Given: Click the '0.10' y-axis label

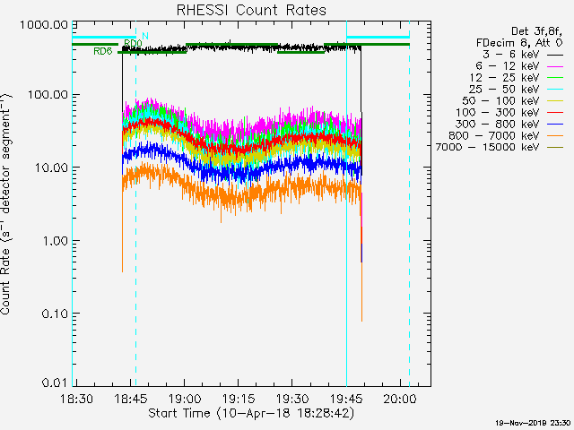Looking at the screenshot, I should 55,314.
